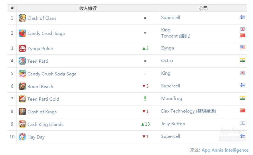Open the Hay Day game title link
The image size is (253, 155).
[36, 137]
